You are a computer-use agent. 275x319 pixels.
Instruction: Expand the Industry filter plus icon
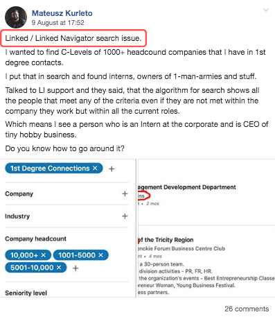(x=125, y=216)
